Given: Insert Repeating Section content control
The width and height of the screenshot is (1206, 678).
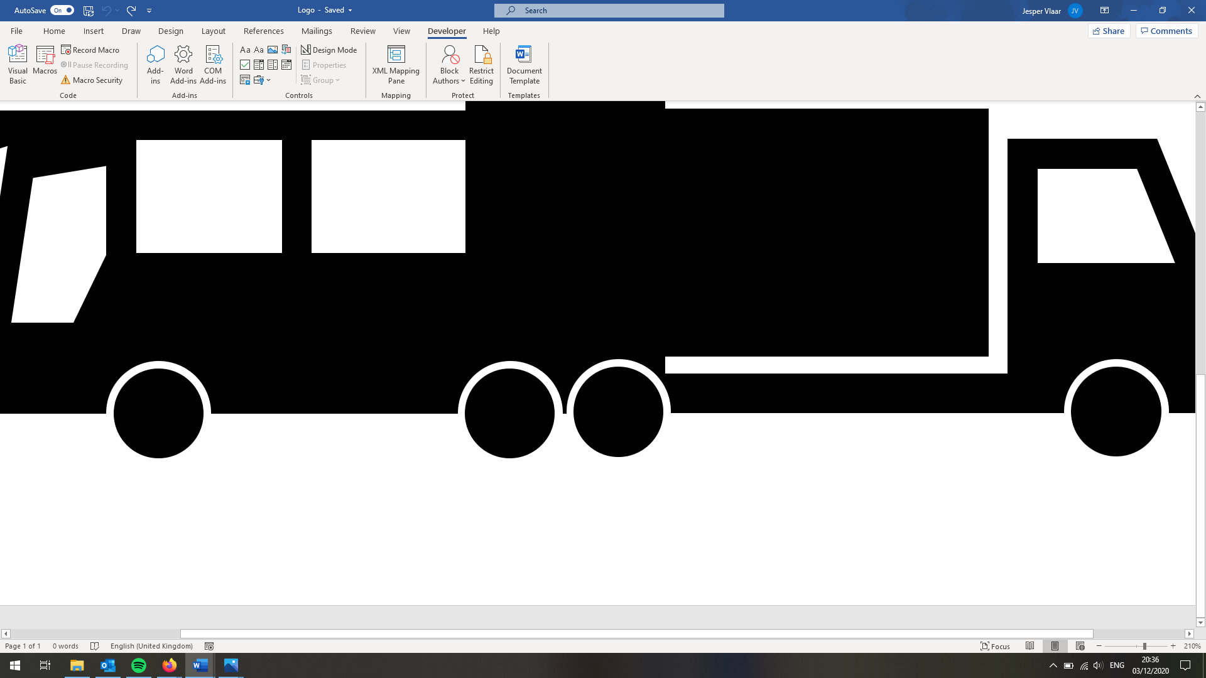Looking at the screenshot, I should coord(245,80).
